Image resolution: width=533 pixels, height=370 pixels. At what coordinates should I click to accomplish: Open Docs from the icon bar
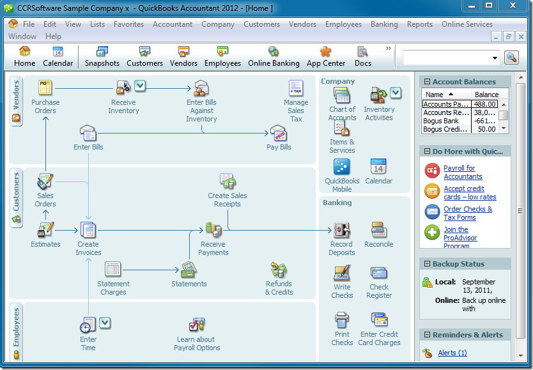point(363,57)
